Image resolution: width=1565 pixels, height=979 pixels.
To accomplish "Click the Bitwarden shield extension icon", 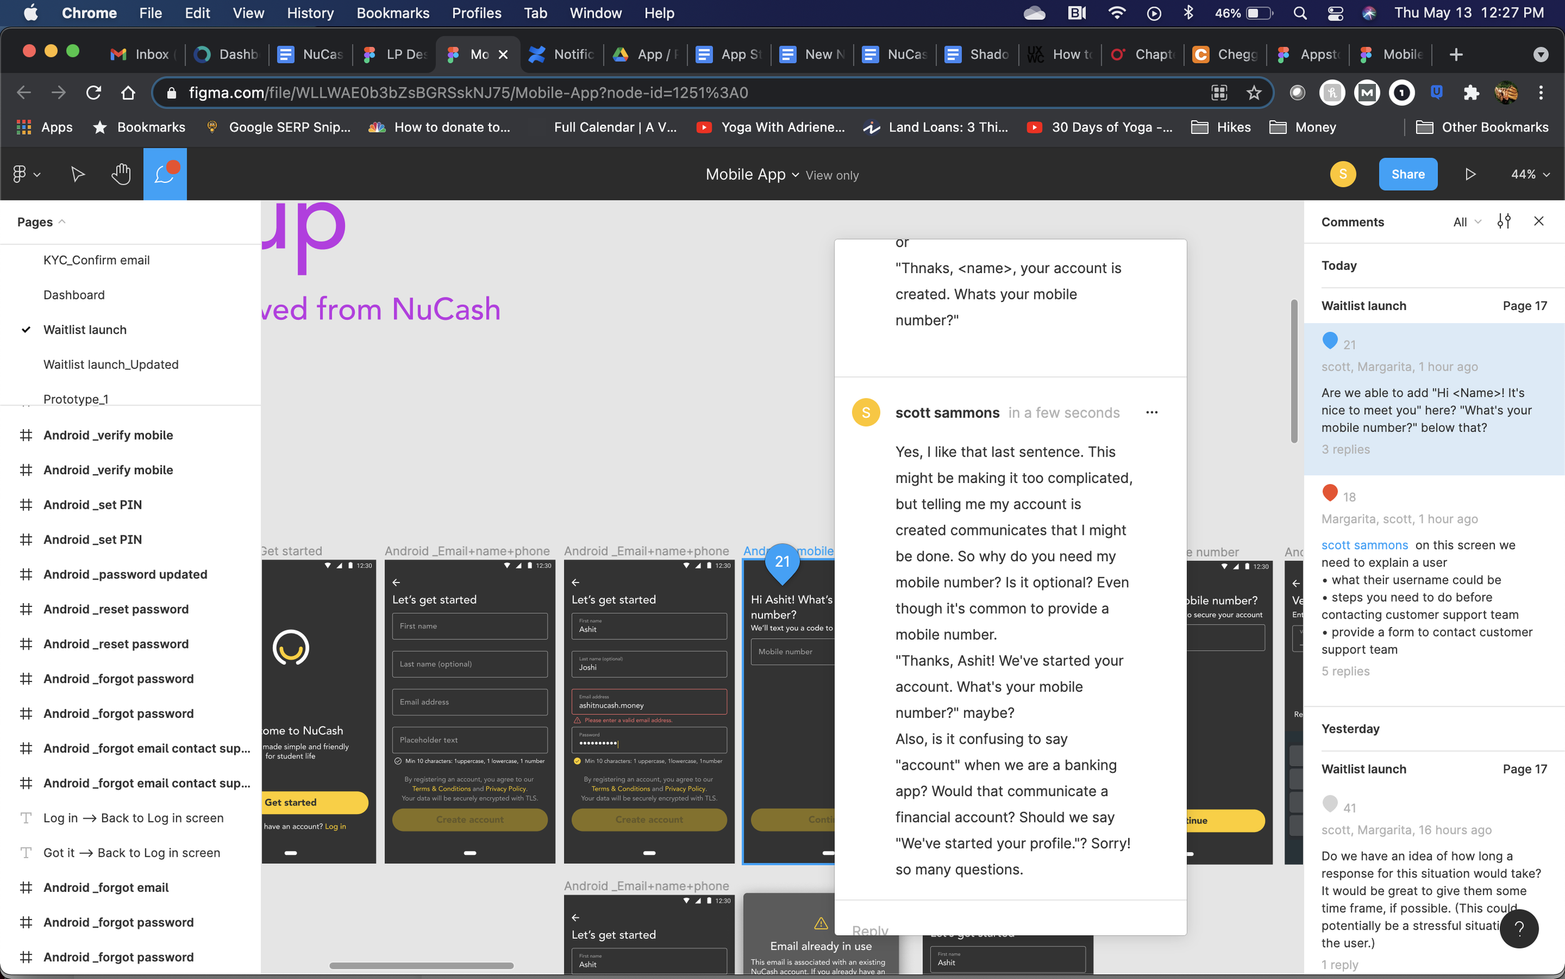I will tap(1436, 93).
